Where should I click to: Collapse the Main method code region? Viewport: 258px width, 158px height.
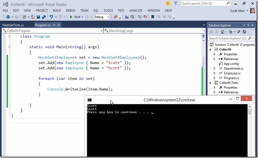click(x=10, y=47)
